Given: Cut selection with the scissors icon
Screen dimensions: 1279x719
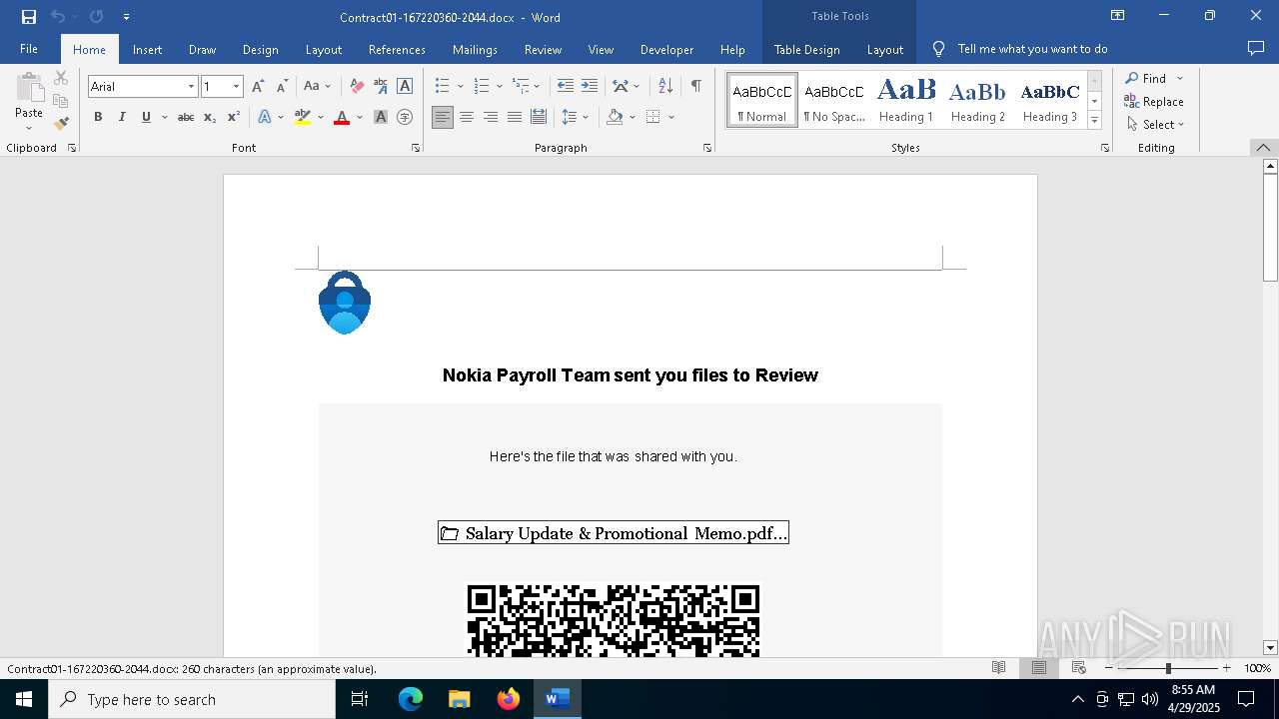Looking at the screenshot, I should click(61, 78).
